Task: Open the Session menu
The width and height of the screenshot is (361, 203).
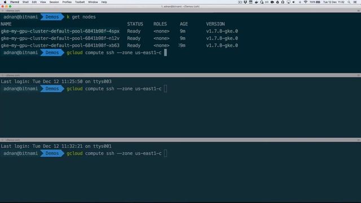Action: (54, 2)
